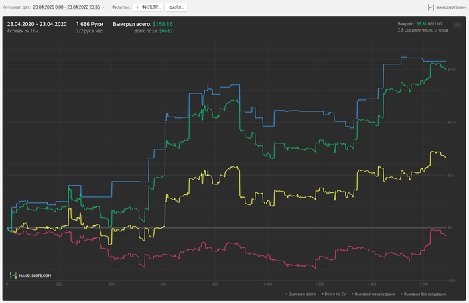The height and width of the screenshot is (303, 469).
Task: Toggle the yellow Всего по EV legend series
Action: click(334, 294)
